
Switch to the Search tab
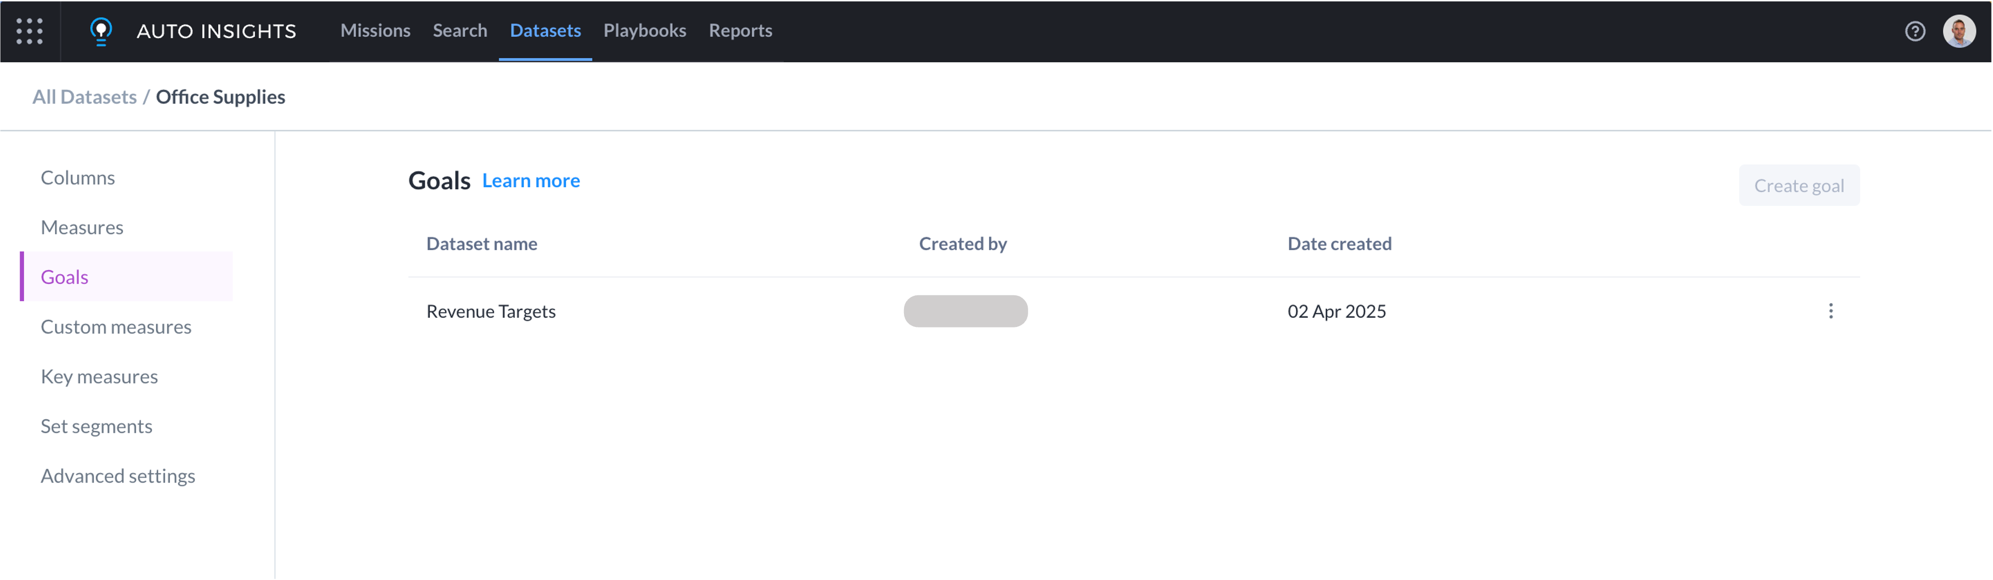(460, 30)
